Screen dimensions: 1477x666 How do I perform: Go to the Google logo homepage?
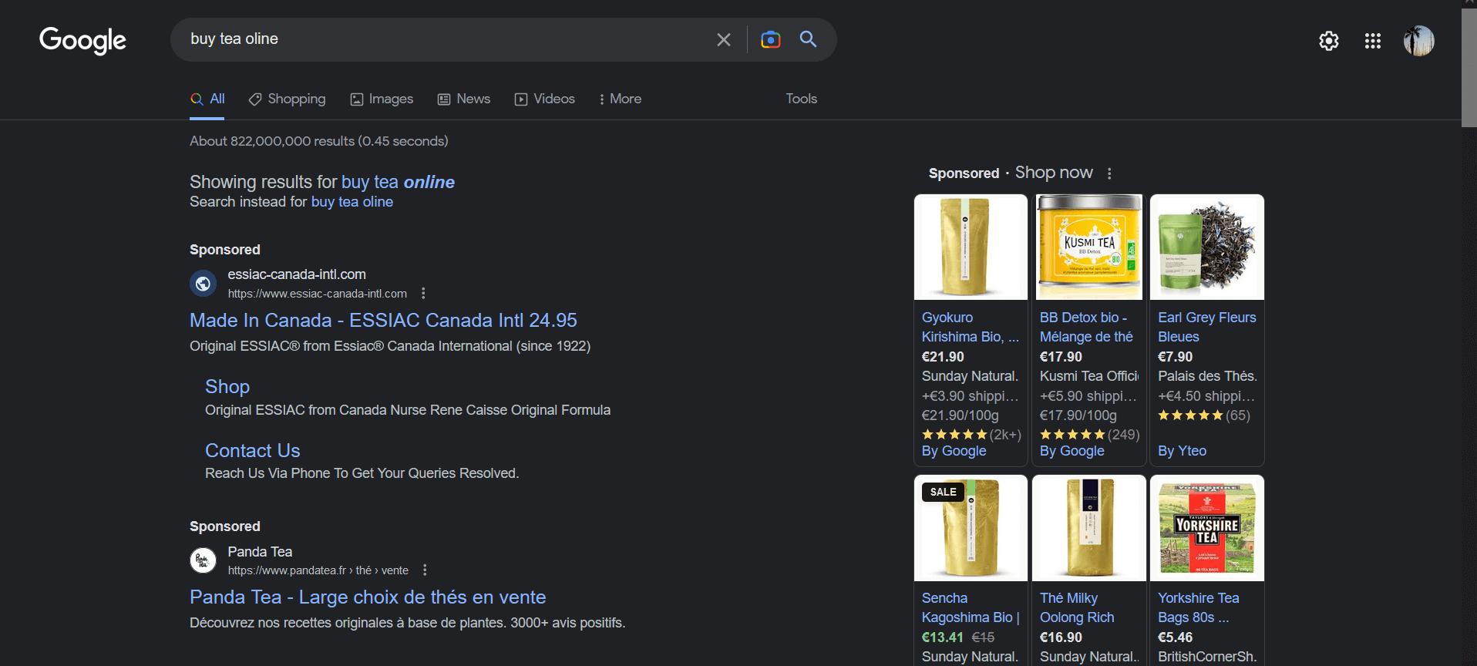(82, 40)
